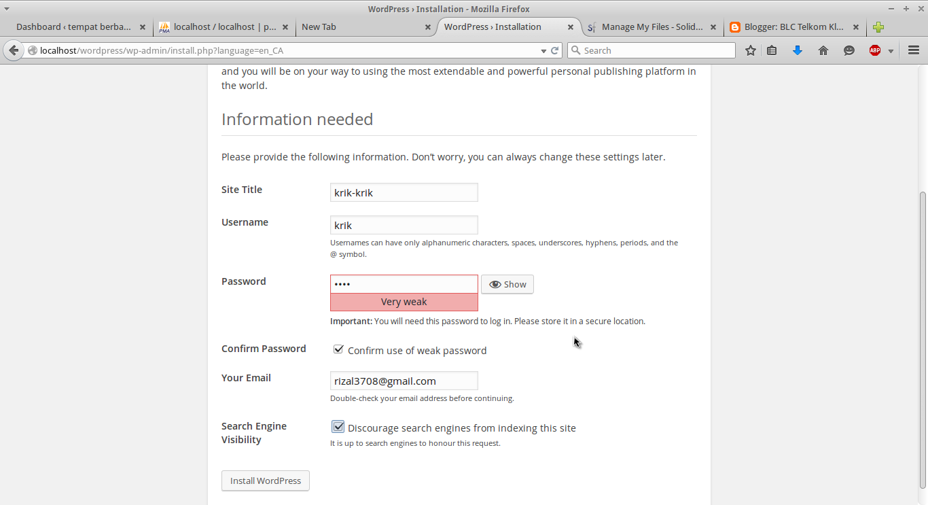Switch to the Blogger BLC Telkom tab
The width and height of the screenshot is (928, 505).
(x=793, y=27)
